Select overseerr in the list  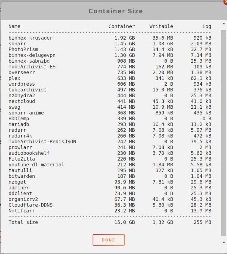click(22, 72)
